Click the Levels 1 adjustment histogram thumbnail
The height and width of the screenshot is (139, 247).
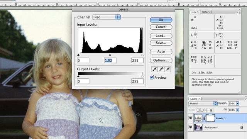point(198,118)
